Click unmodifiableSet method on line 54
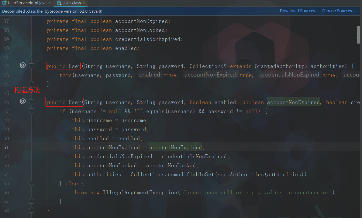This screenshot has height=218, width=362. point(191,174)
